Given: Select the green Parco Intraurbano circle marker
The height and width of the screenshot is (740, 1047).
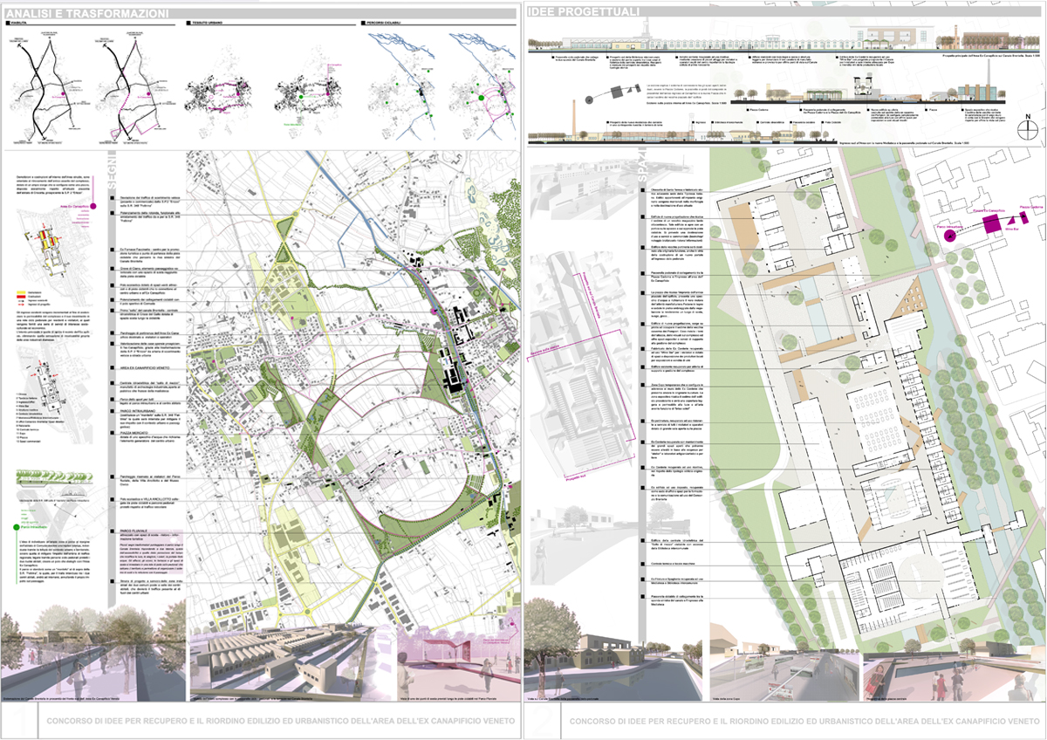Looking at the screenshot, I should pos(15,526).
